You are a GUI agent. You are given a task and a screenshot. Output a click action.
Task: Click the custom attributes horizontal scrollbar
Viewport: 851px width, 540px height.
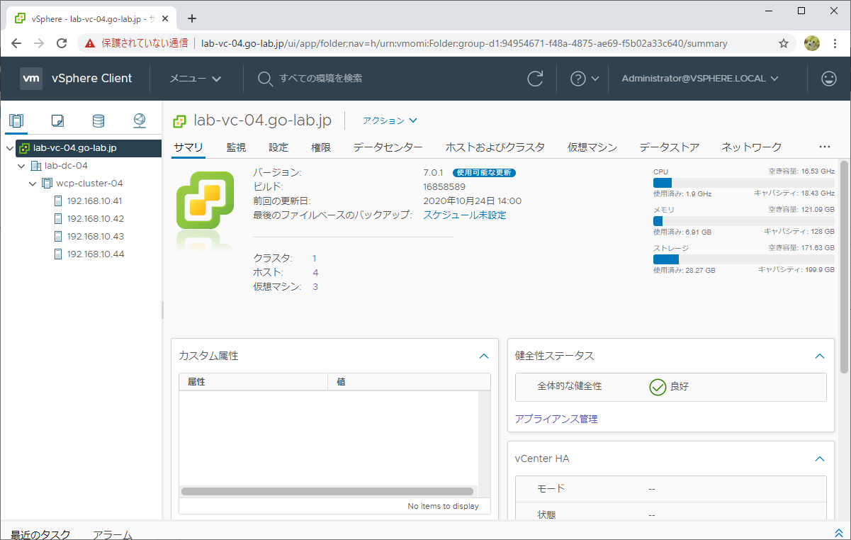point(327,491)
